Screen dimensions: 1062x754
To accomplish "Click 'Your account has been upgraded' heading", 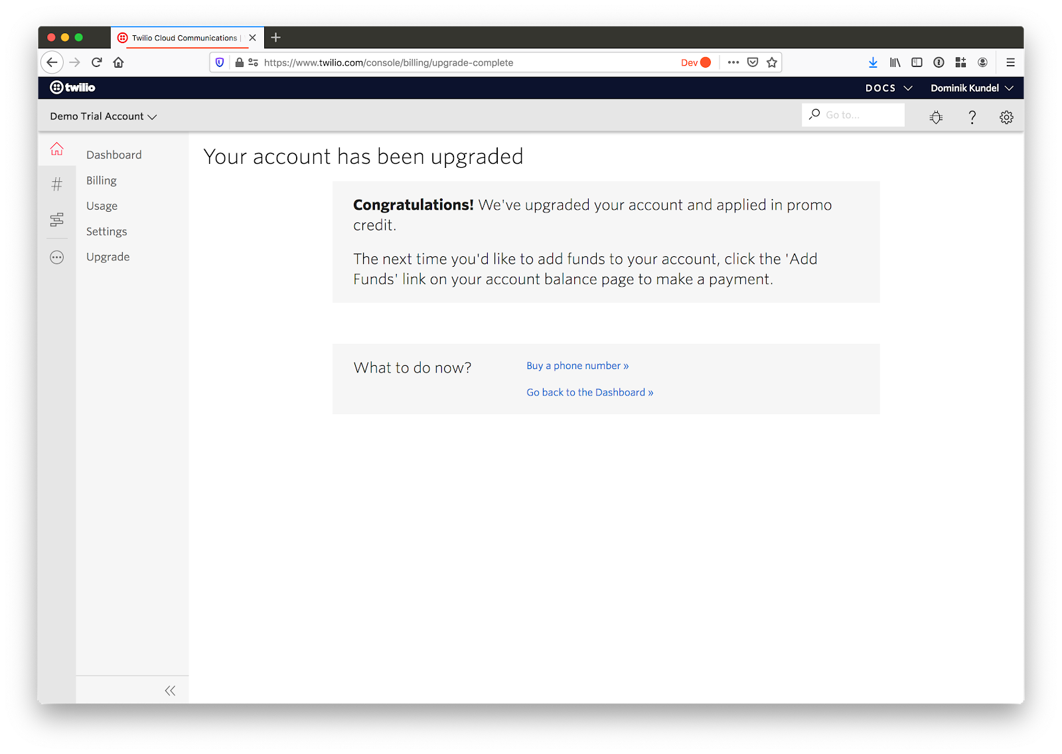I will pos(363,157).
